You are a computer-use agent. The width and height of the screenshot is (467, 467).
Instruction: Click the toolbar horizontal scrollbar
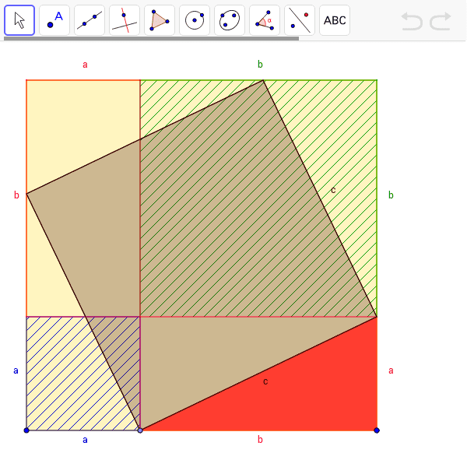151,38
